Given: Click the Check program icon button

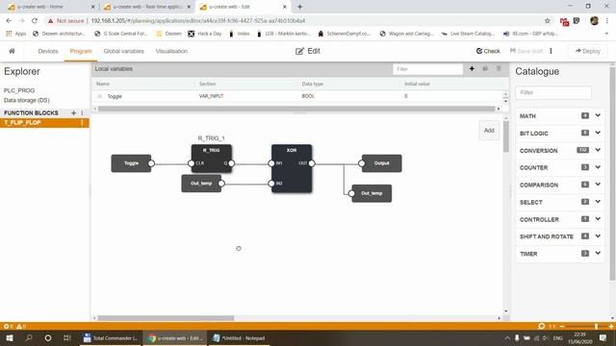Looking at the screenshot, I should (x=488, y=51).
